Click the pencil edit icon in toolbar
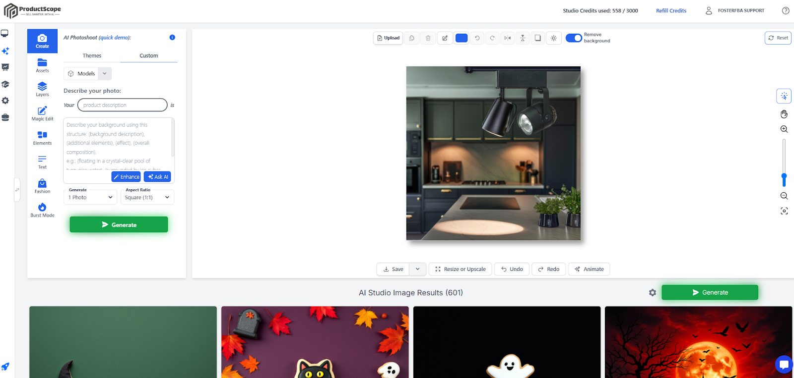794x378 pixels. pyautogui.click(x=445, y=38)
